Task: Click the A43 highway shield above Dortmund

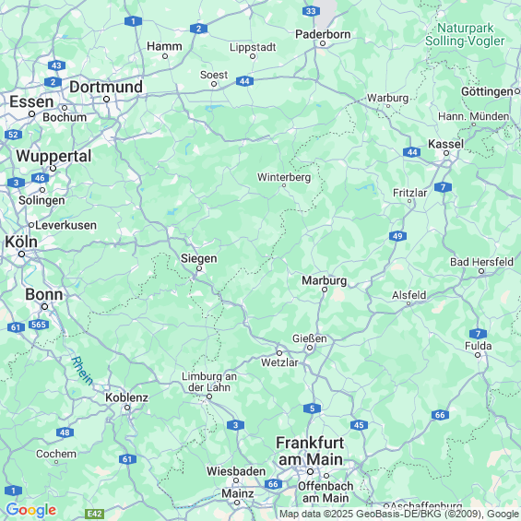Action: (56, 65)
